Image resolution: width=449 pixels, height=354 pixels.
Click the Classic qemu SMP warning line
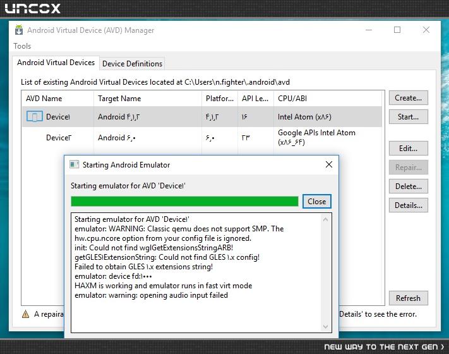coord(179,234)
